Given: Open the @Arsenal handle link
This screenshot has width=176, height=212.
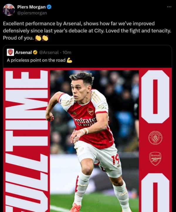Looking at the screenshot, I should pyautogui.click(x=49, y=52).
